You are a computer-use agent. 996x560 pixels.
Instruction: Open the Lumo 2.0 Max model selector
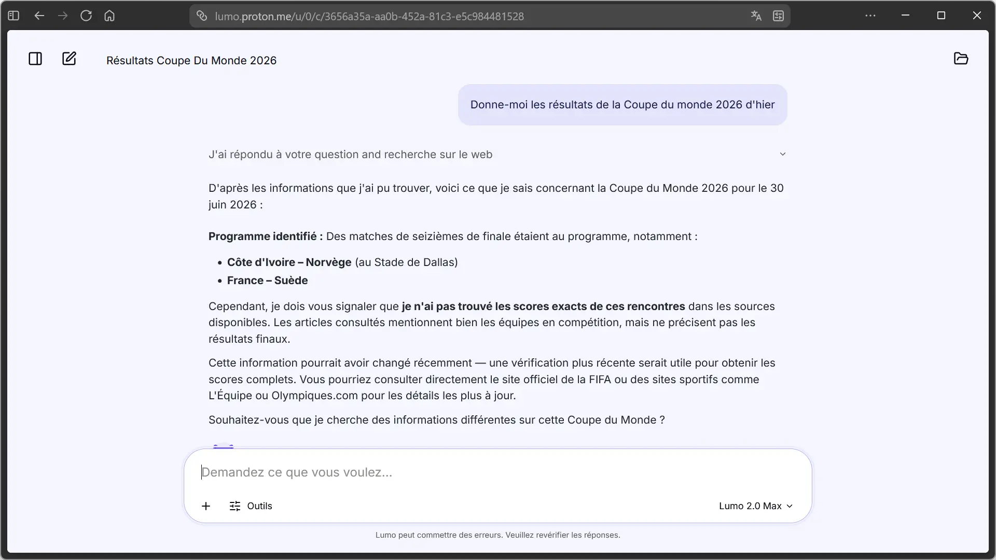tap(756, 506)
